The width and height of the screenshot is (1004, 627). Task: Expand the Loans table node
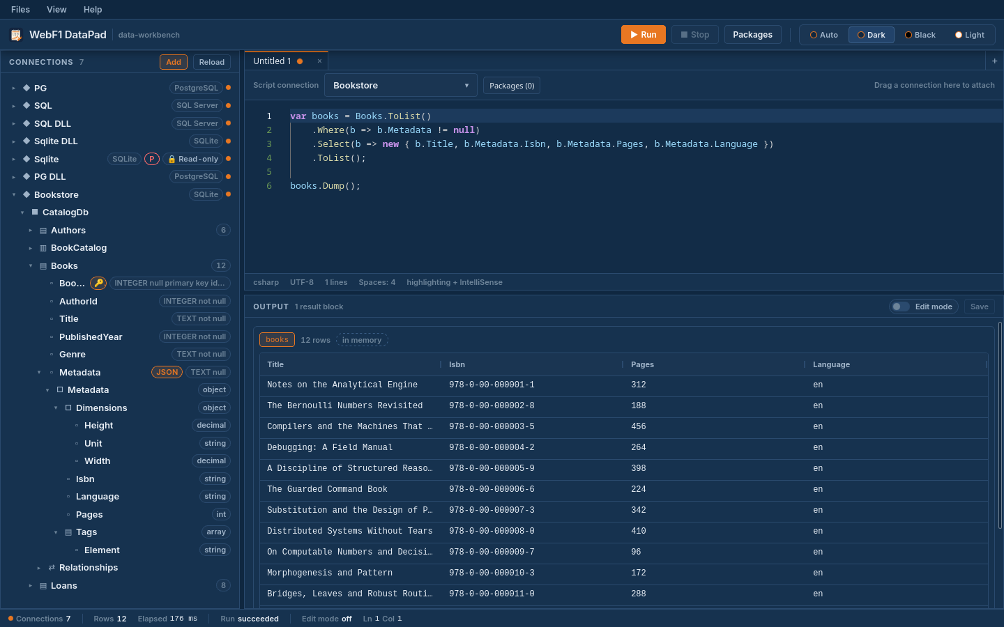pyautogui.click(x=30, y=586)
